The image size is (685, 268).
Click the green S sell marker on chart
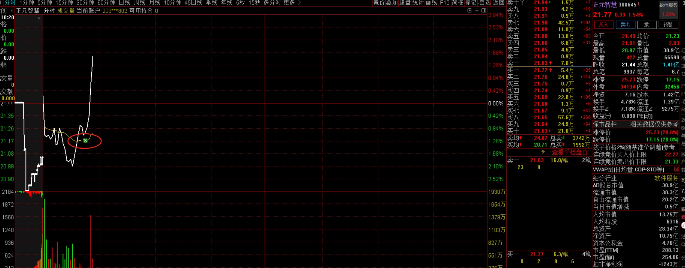[85, 141]
